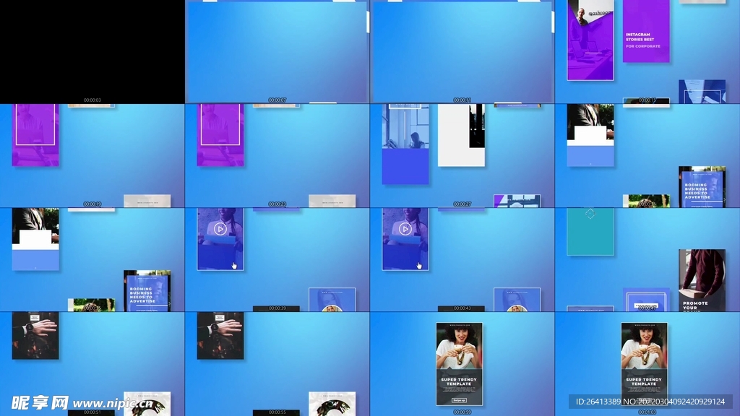Click the ID number text at bottom right

(650, 402)
